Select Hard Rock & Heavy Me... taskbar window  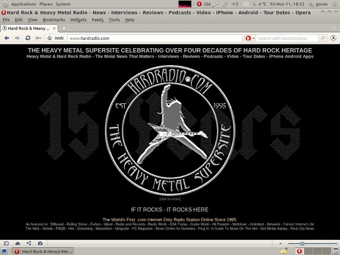click(x=43, y=251)
